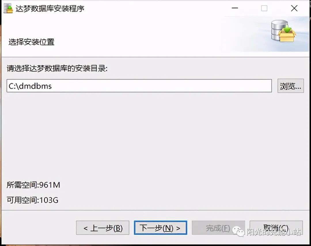Click the green download arrow on box icon
The height and width of the screenshot is (246, 311).
287,29
